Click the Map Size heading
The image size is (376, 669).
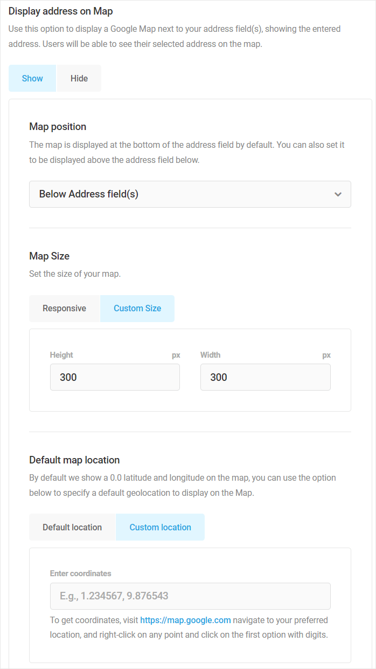pyautogui.click(x=49, y=256)
